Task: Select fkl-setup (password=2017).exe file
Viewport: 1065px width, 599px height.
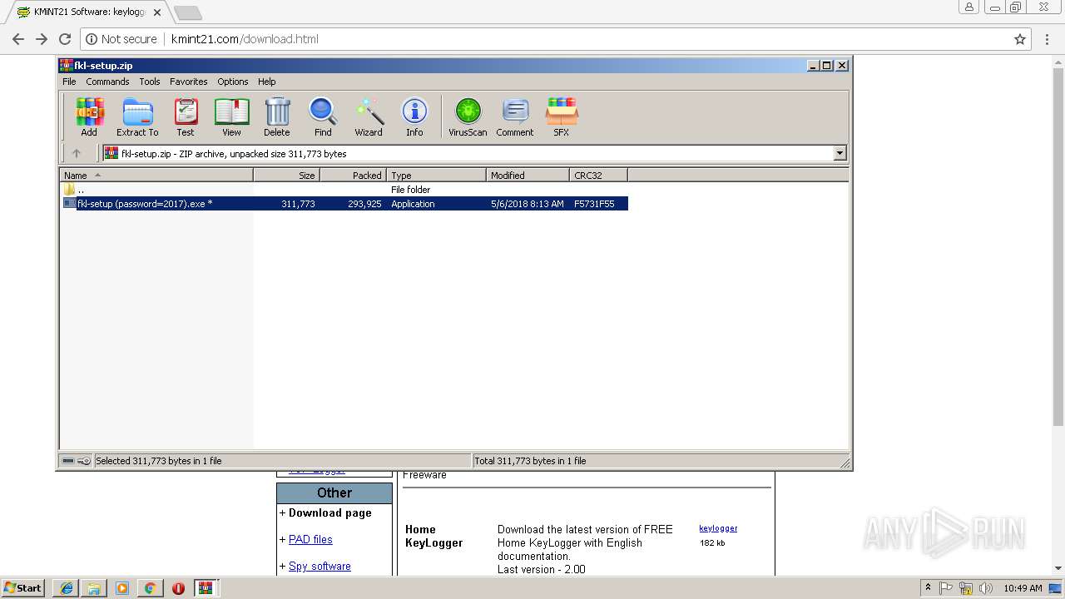Action: [x=344, y=204]
